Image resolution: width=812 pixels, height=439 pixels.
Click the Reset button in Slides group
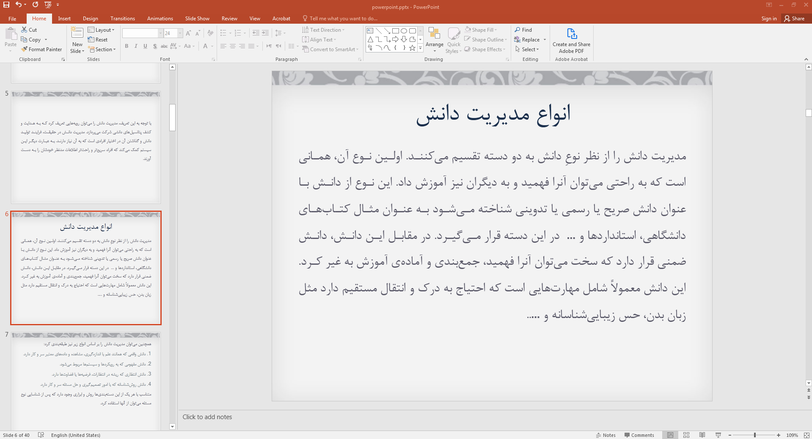click(98, 40)
